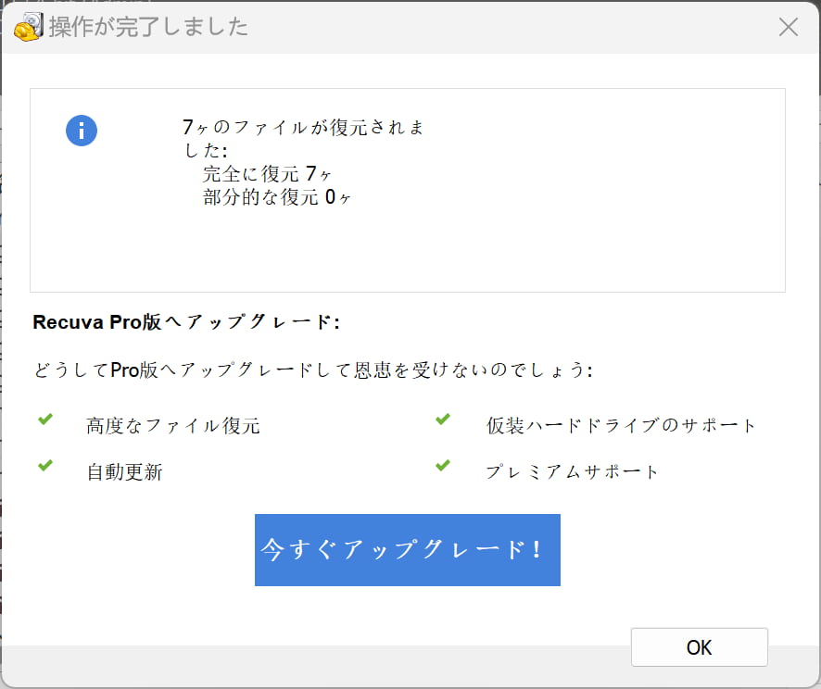Click the checkmark beside 仮装ハードドライブのサポート
Screen dimensions: 821x689
pyautogui.click(x=443, y=420)
